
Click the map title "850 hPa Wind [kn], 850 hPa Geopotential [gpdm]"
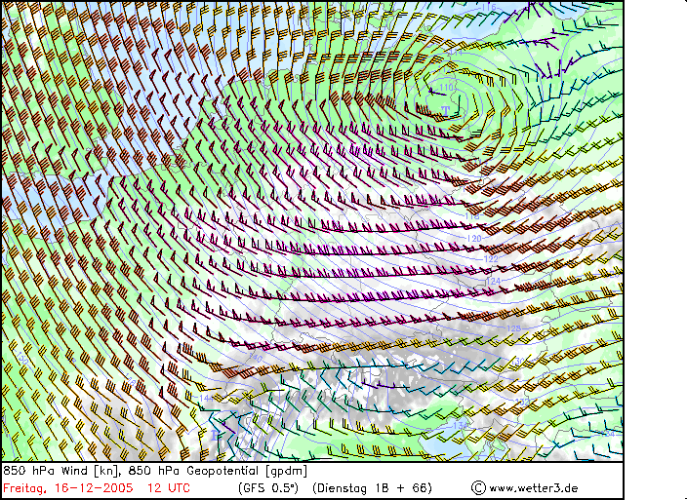click(155, 471)
